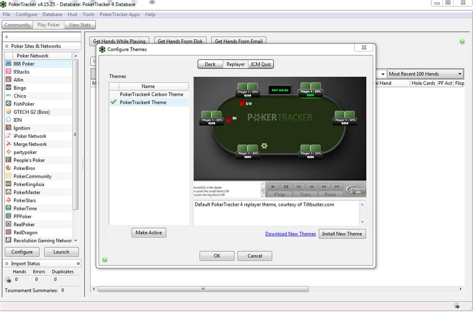Click the Chico network icon
The width and height of the screenshot is (473, 313).
pos(9,96)
